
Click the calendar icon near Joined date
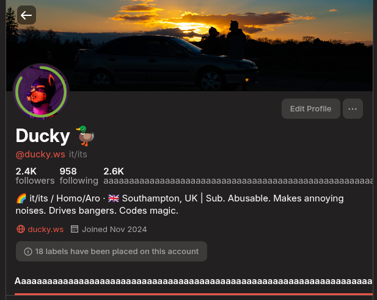click(x=75, y=229)
